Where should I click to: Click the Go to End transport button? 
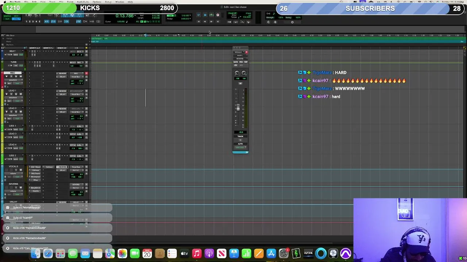218,21
